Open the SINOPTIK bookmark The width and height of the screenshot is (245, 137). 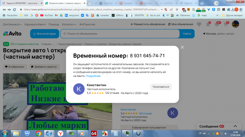click(137, 15)
